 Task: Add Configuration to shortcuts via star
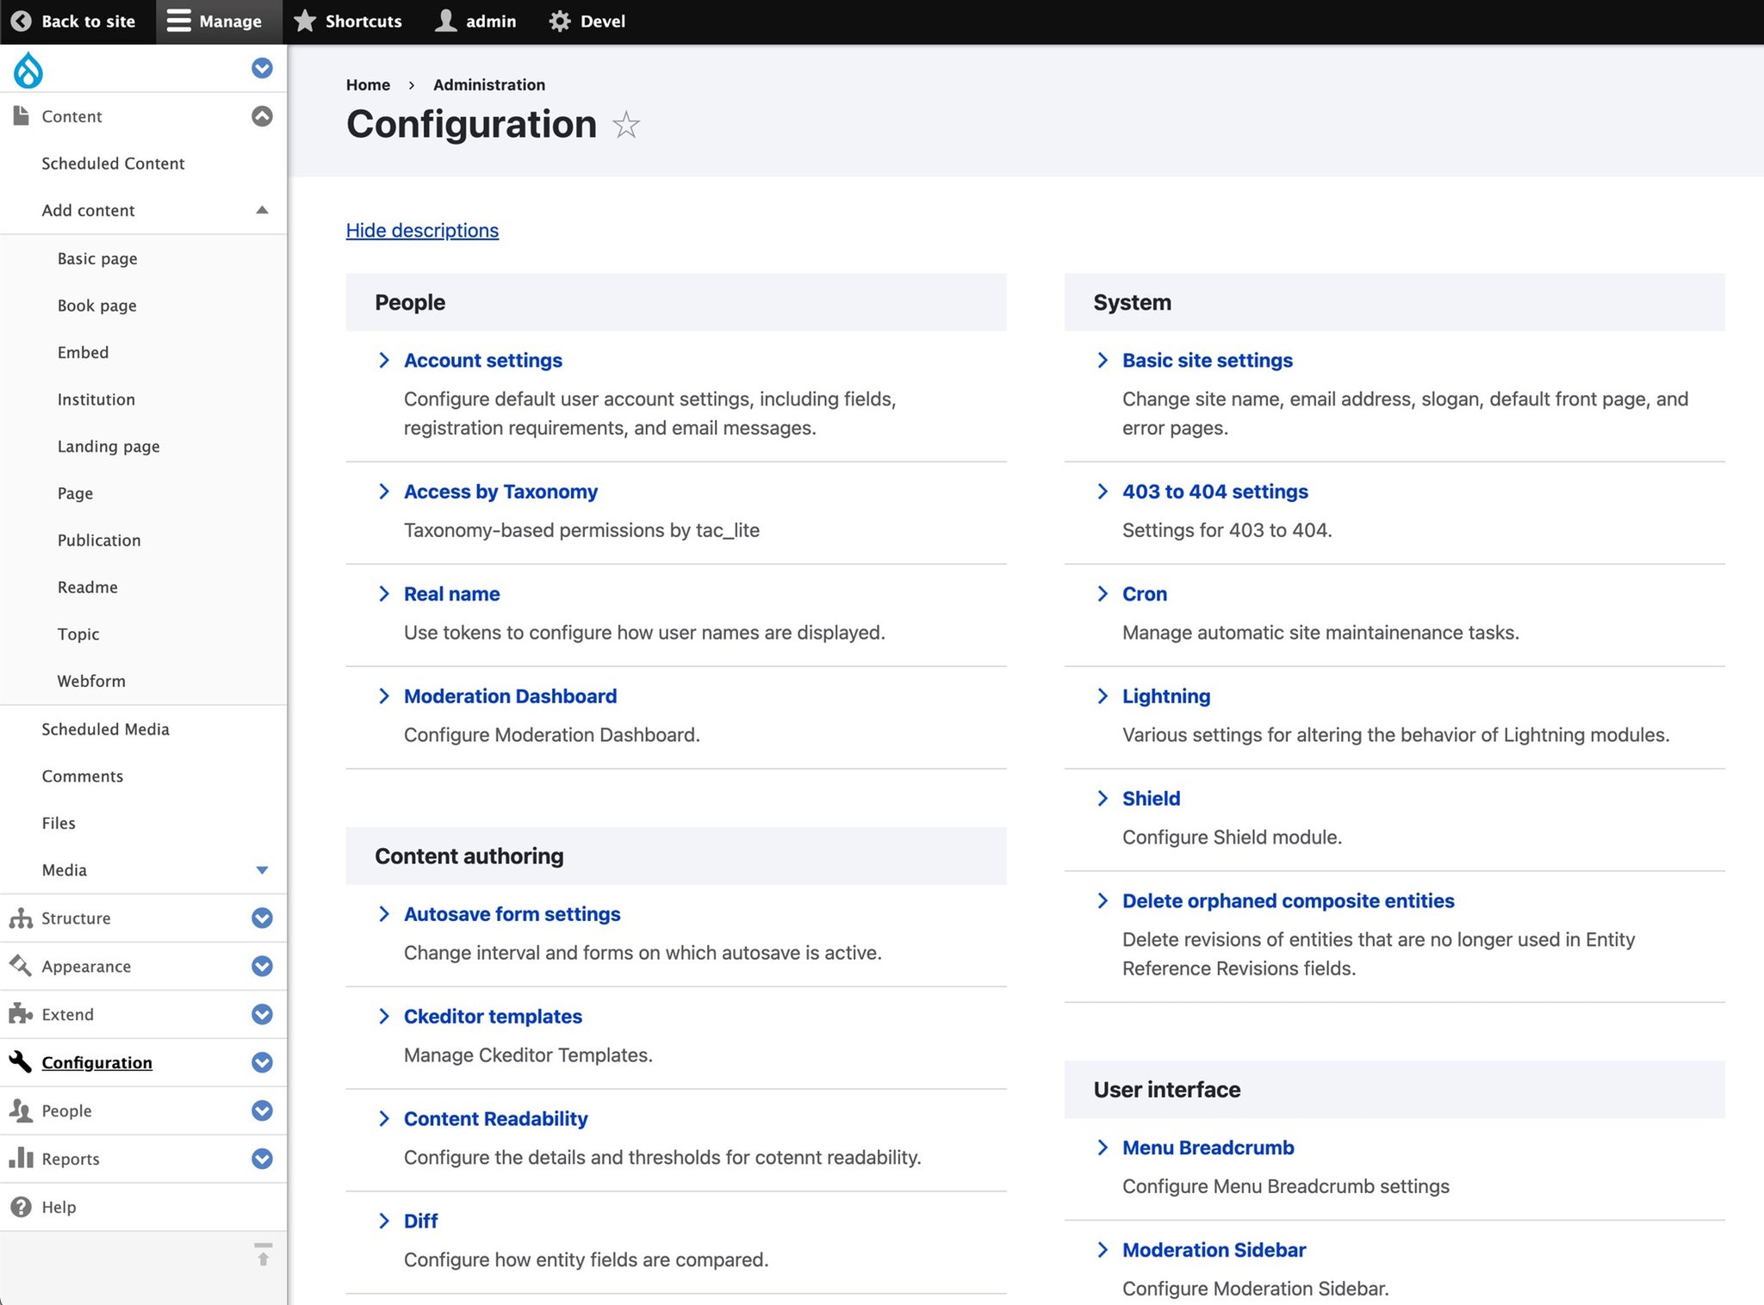pyautogui.click(x=626, y=126)
